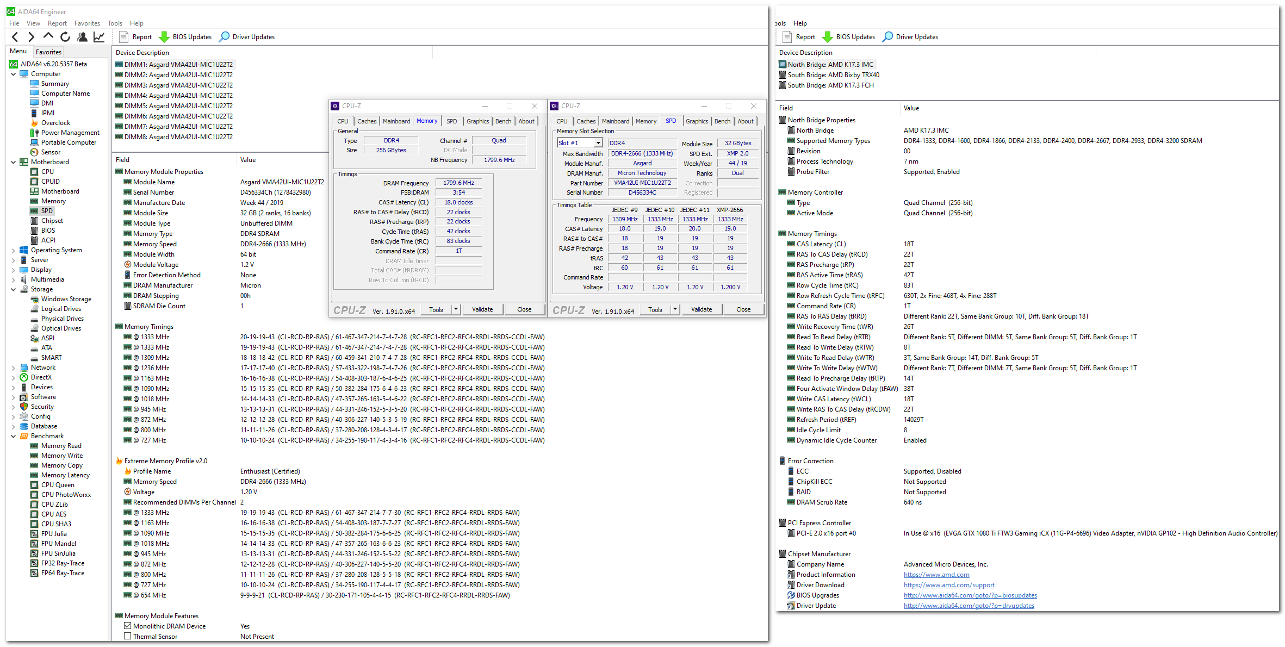Open the Help menu in the right window
Image resolution: width=1285 pixels, height=647 pixels.
(x=800, y=23)
